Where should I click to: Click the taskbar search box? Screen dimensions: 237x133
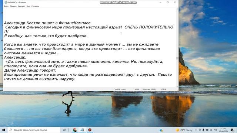coord(34,130)
